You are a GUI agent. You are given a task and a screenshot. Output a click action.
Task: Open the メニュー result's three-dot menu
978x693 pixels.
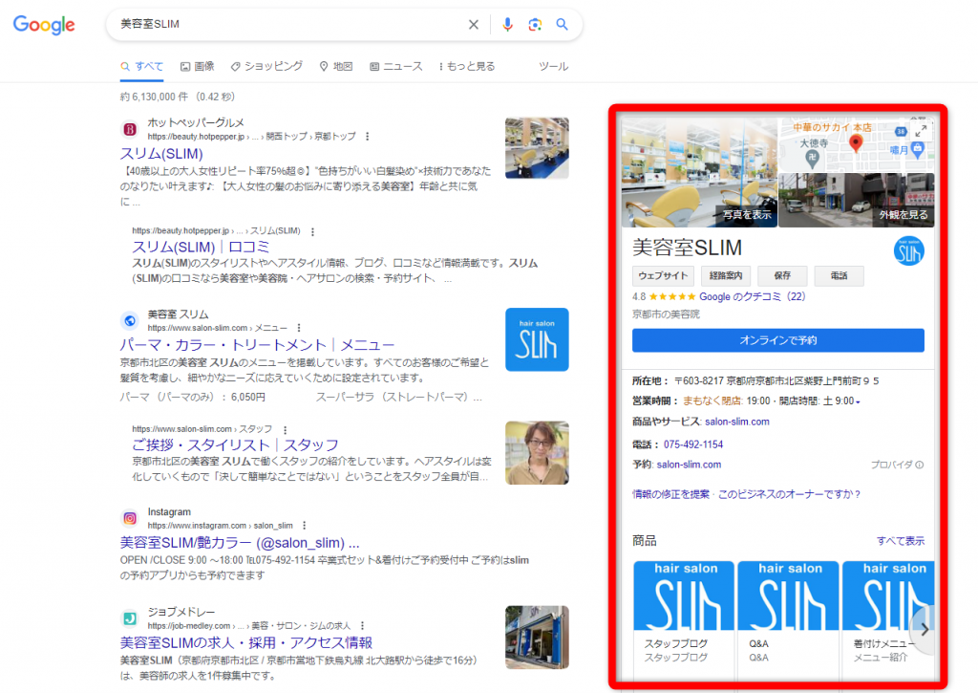tap(299, 328)
